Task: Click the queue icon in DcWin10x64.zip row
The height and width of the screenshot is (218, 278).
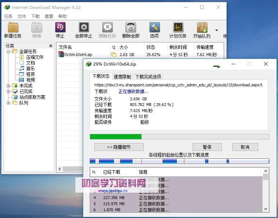Action: pyautogui.click(x=114, y=54)
